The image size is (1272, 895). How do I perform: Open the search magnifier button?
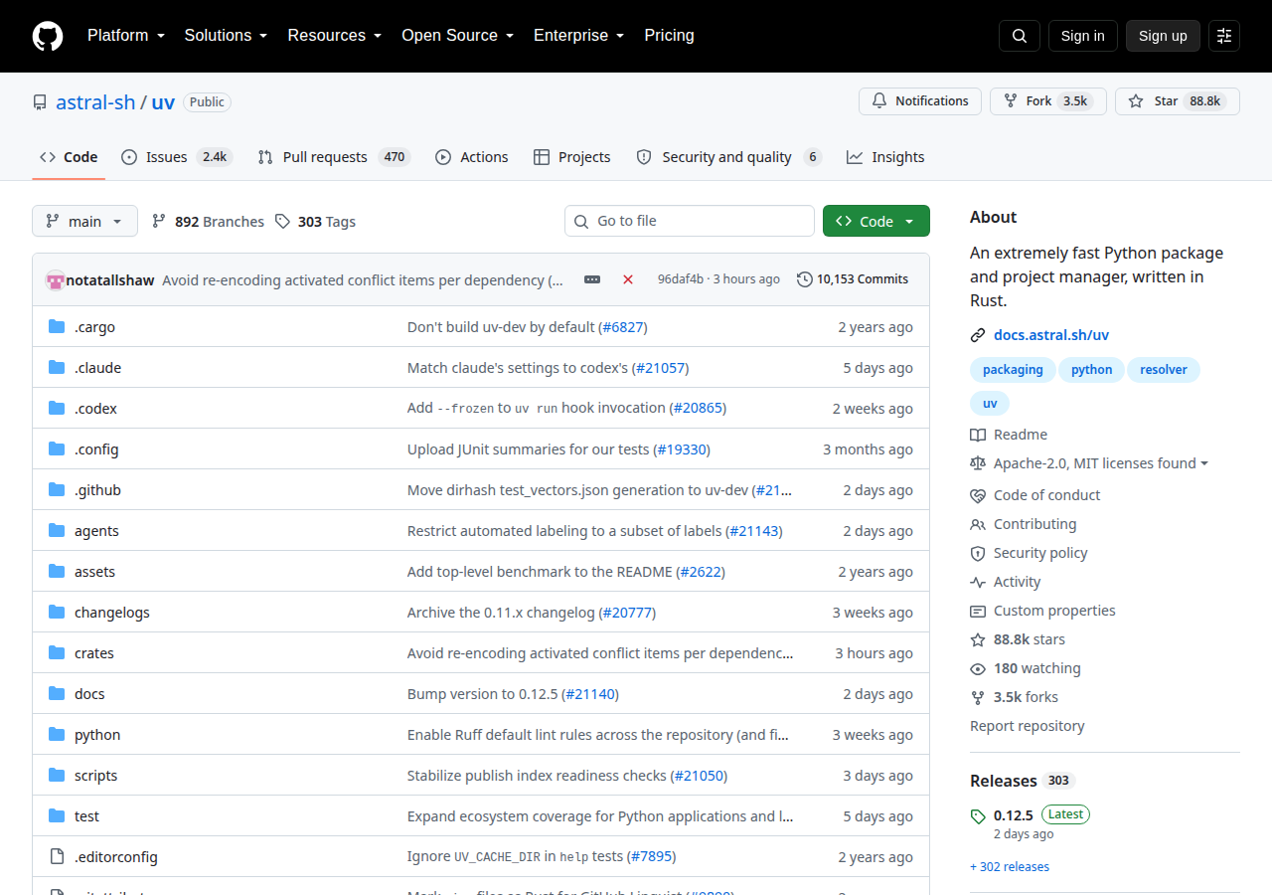pyautogui.click(x=1020, y=36)
